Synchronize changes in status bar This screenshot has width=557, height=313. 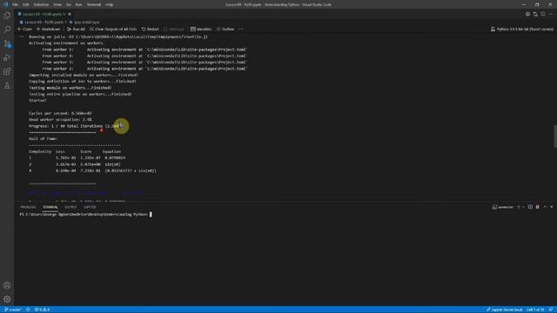point(28,310)
